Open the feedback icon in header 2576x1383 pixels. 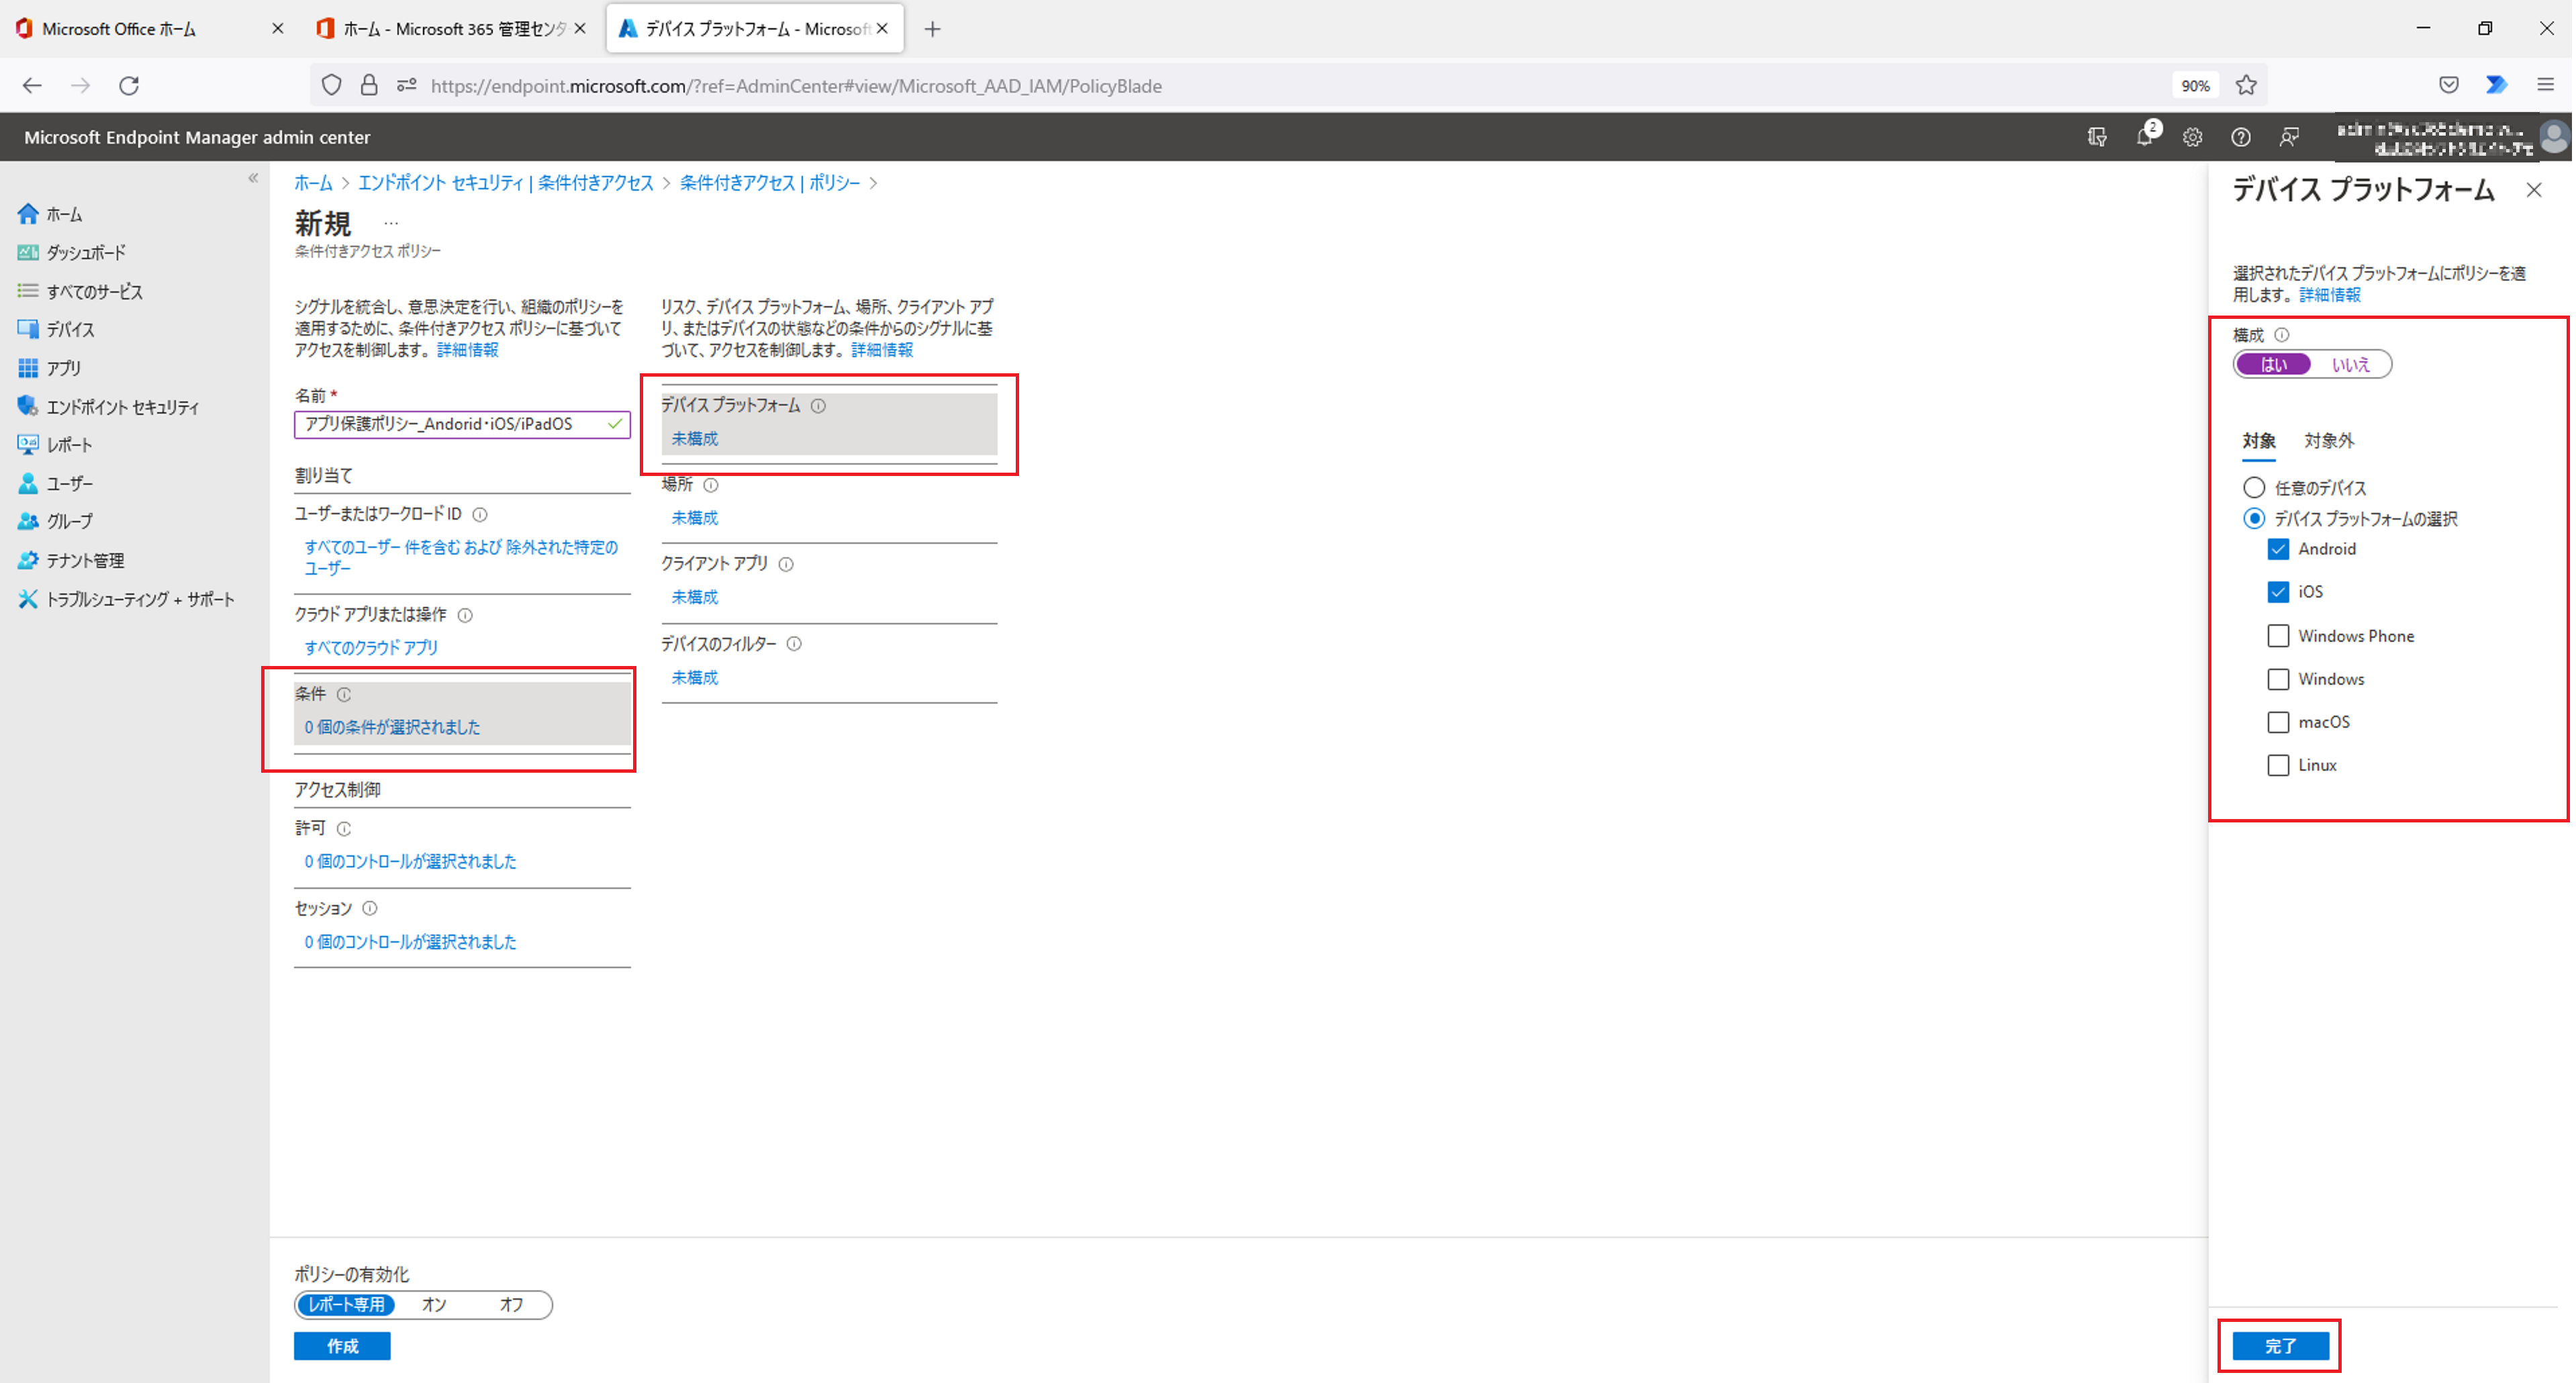[x=2288, y=137]
